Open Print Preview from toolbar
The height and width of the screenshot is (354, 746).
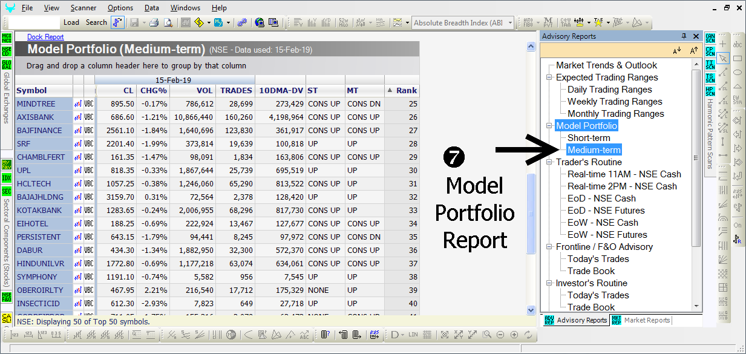coord(168,22)
